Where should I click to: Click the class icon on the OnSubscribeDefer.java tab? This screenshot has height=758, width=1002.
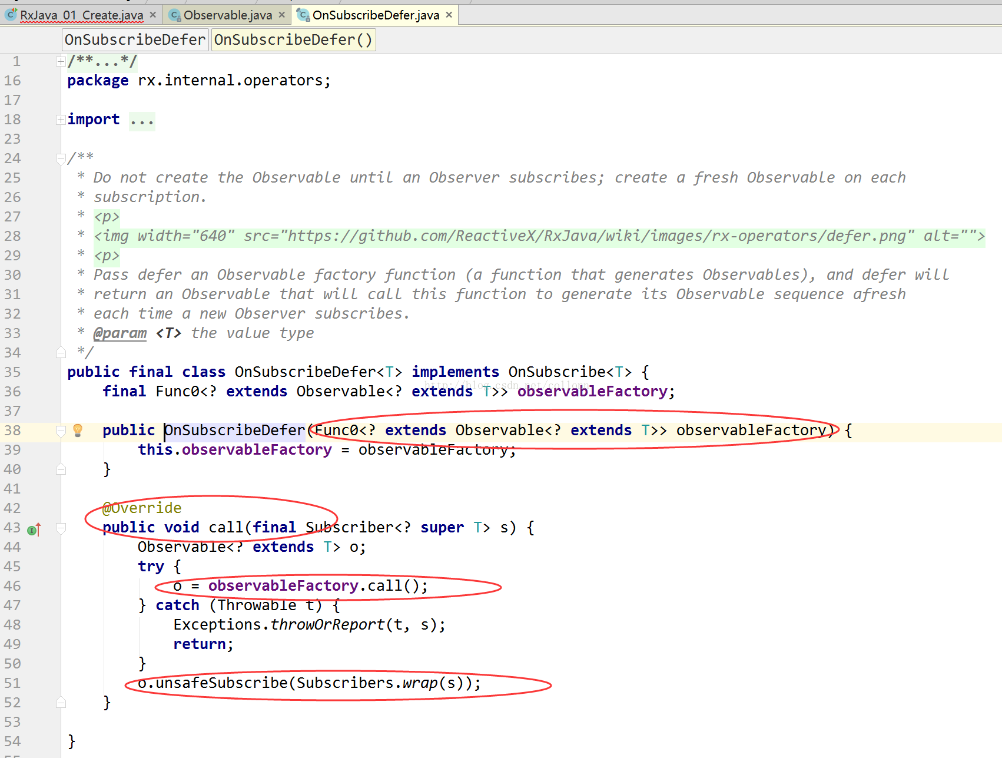304,15
